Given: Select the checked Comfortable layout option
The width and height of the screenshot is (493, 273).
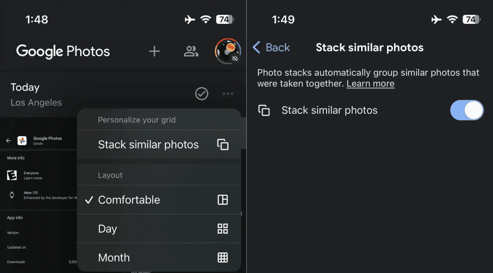Looking at the screenshot, I should click(129, 200).
